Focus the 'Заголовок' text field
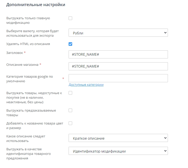 point(118,54)
